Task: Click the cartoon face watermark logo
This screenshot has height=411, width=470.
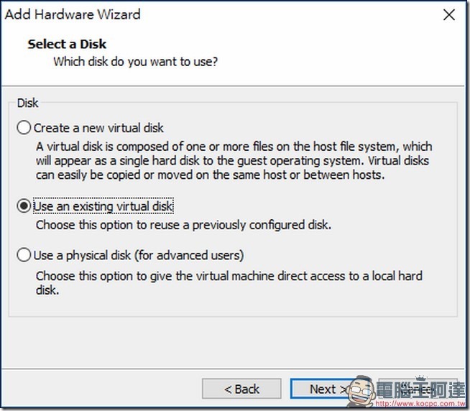Action: [361, 391]
